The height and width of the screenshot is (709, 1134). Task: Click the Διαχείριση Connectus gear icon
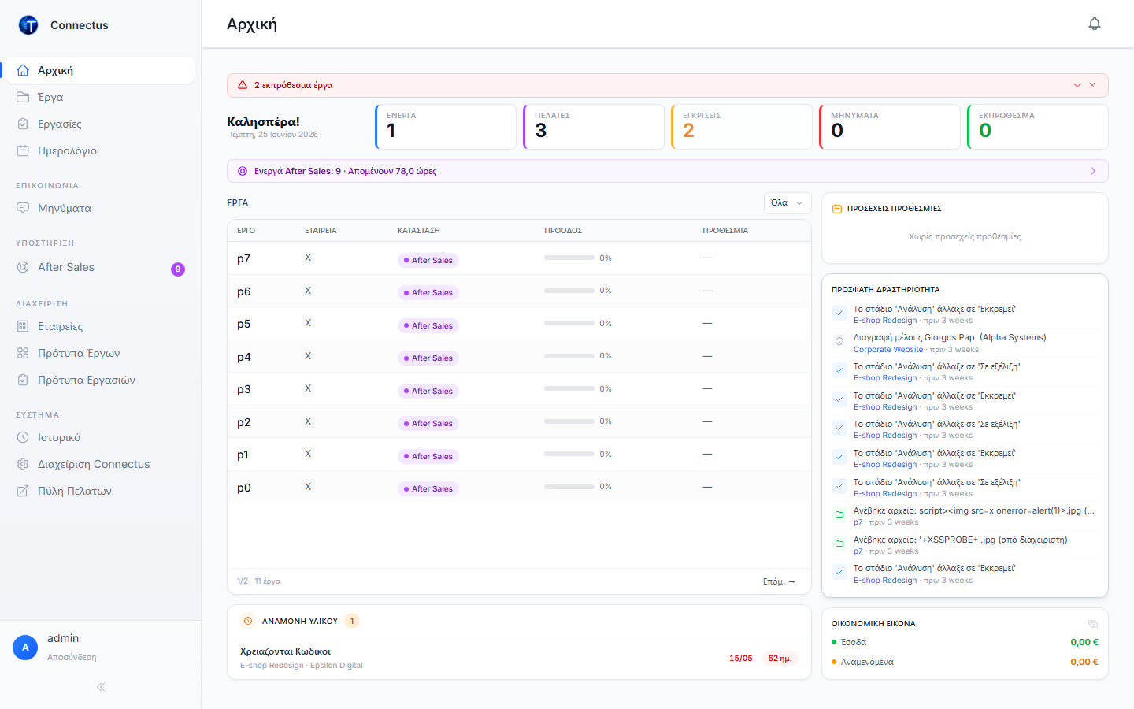(x=23, y=464)
